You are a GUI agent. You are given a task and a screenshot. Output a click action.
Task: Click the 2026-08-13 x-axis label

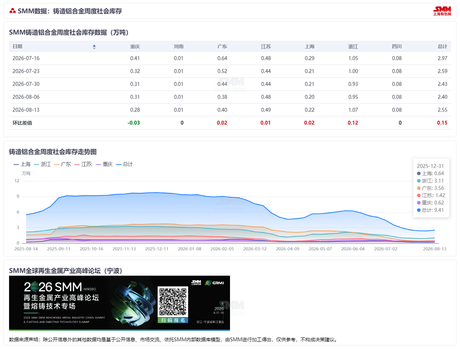point(434,249)
